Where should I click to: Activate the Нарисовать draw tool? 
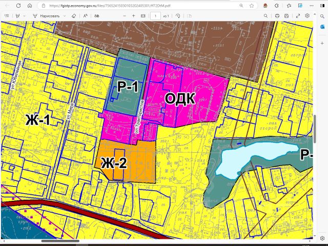point(47,16)
